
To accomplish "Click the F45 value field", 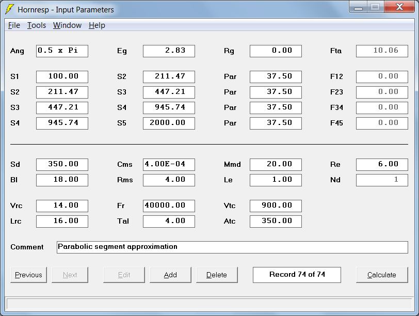I will click(x=382, y=123).
